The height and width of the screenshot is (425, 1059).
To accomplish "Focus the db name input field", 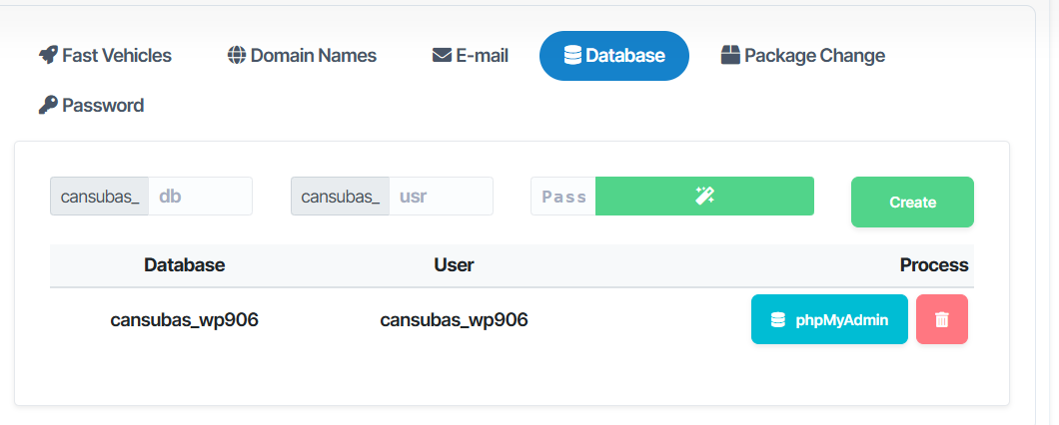I will [200, 197].
